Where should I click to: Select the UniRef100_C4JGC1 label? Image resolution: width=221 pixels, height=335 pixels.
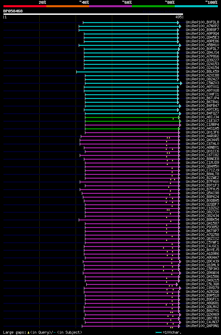tap(202, 247)
